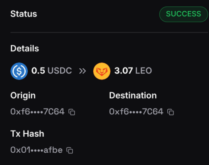209x165 pixels.
Task: Click the blue USDC token icon
Action: coord(19,71)
